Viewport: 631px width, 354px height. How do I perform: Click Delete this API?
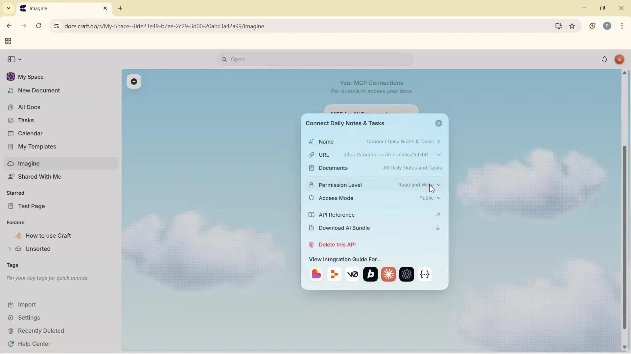338,245
